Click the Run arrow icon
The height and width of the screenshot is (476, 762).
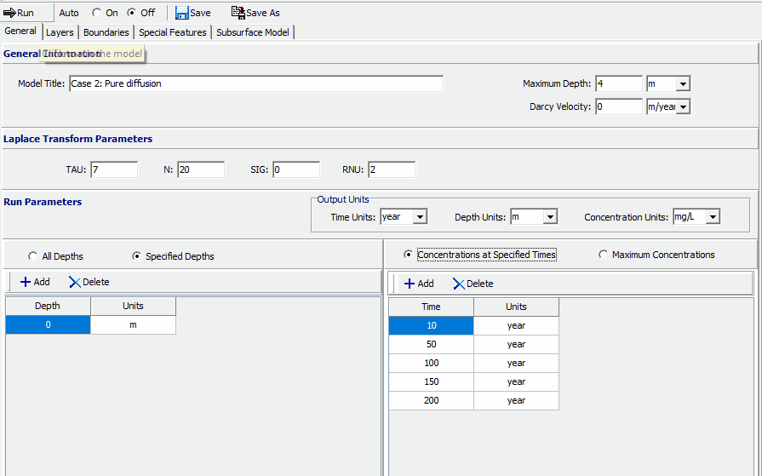tap(10, 13)
